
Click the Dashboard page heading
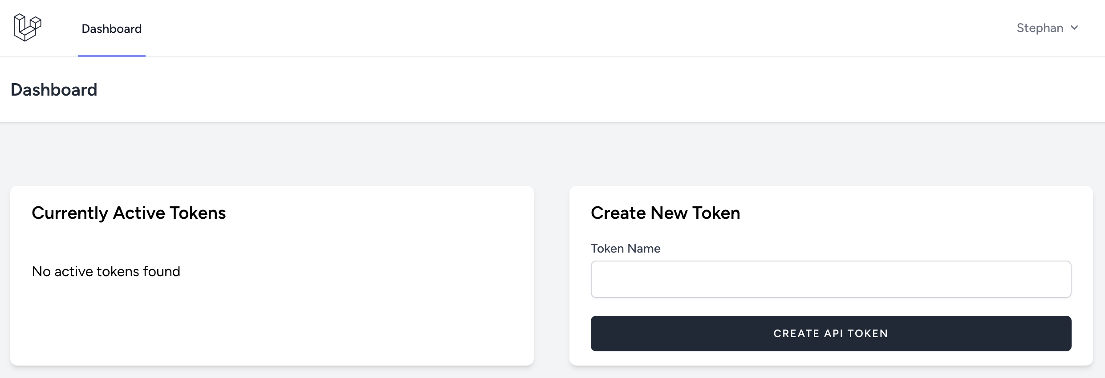54,89
